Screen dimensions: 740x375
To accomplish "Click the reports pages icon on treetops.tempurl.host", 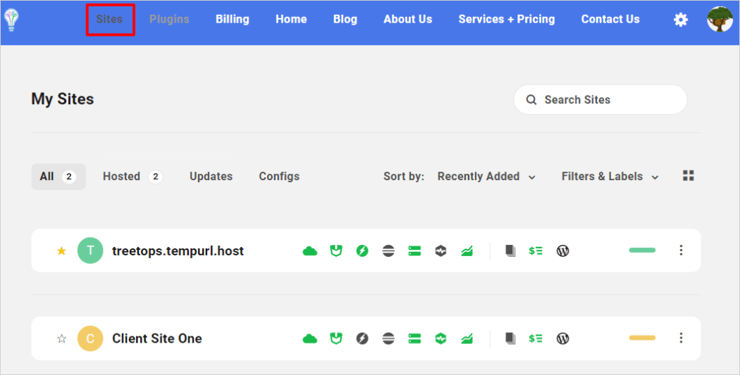I will 510,250.
